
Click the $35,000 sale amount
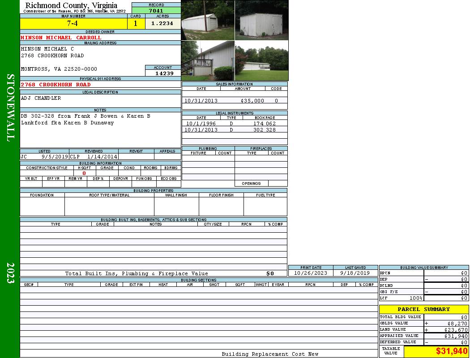[252, 101]
